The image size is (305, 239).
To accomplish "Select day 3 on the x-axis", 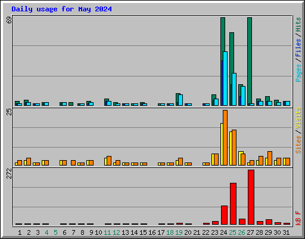I will [38, 232].
